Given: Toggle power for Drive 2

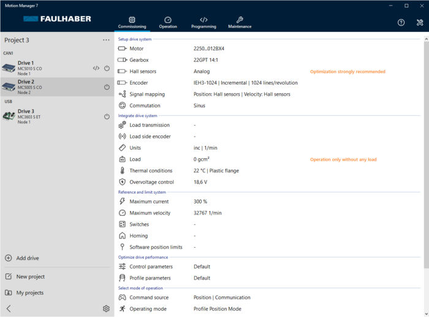Looking at the screenshot, I should pos(107,87).
